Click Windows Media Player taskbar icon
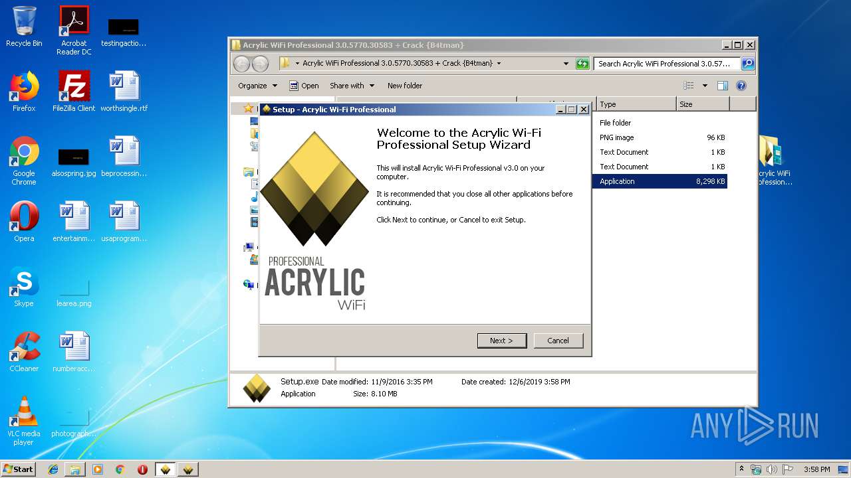Screen dimensions: 851x478 click(x=98, y=469)
